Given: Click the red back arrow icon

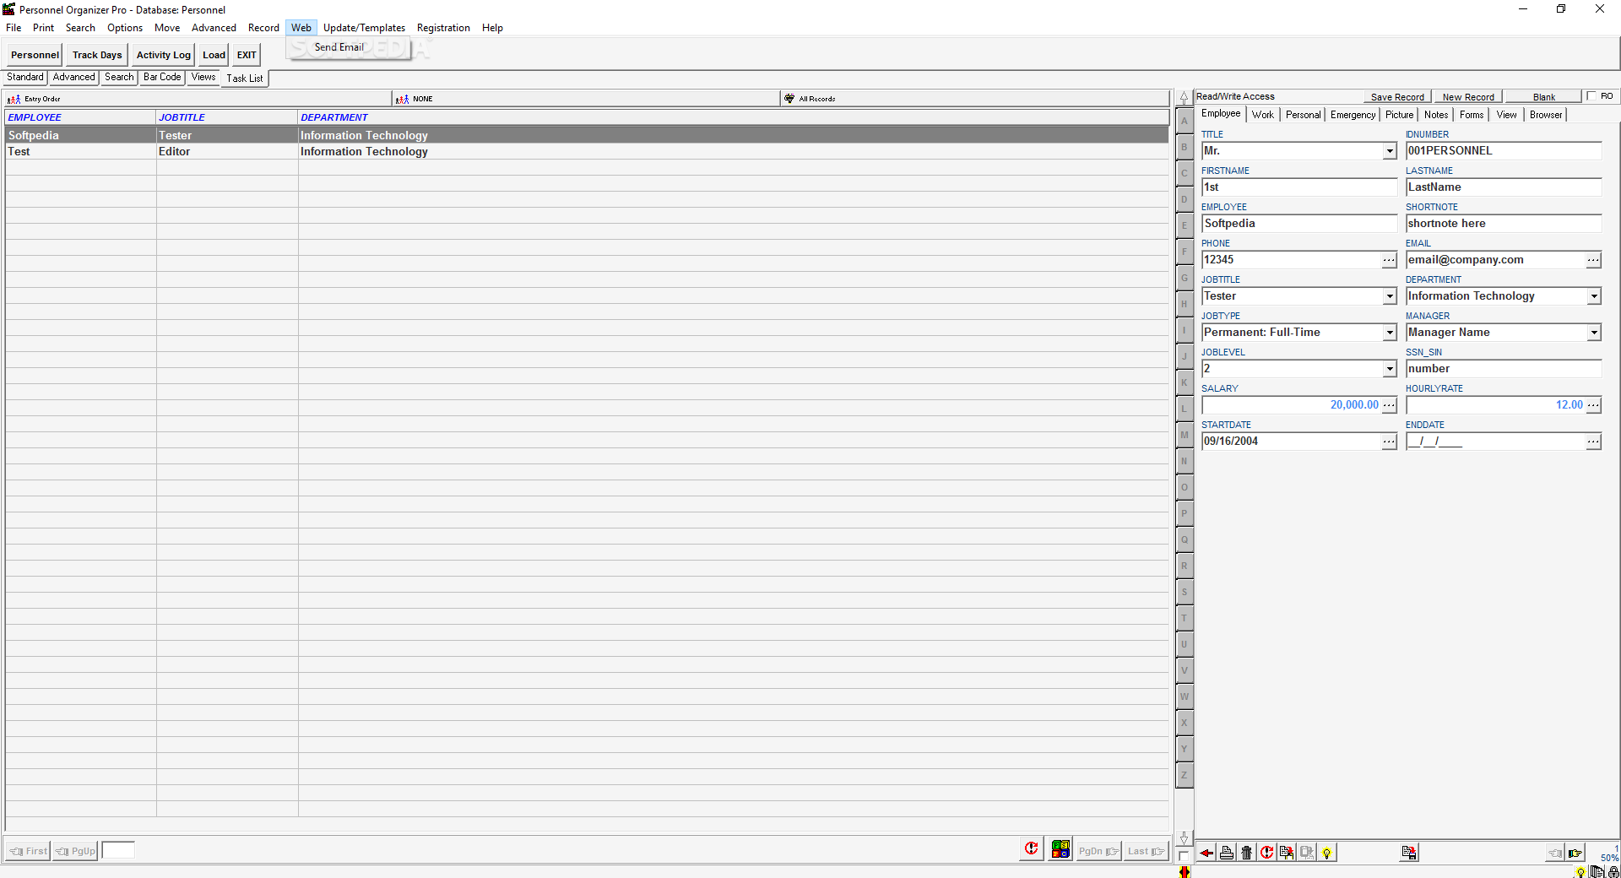Looking at the screenshot, I should point(1206,853).
